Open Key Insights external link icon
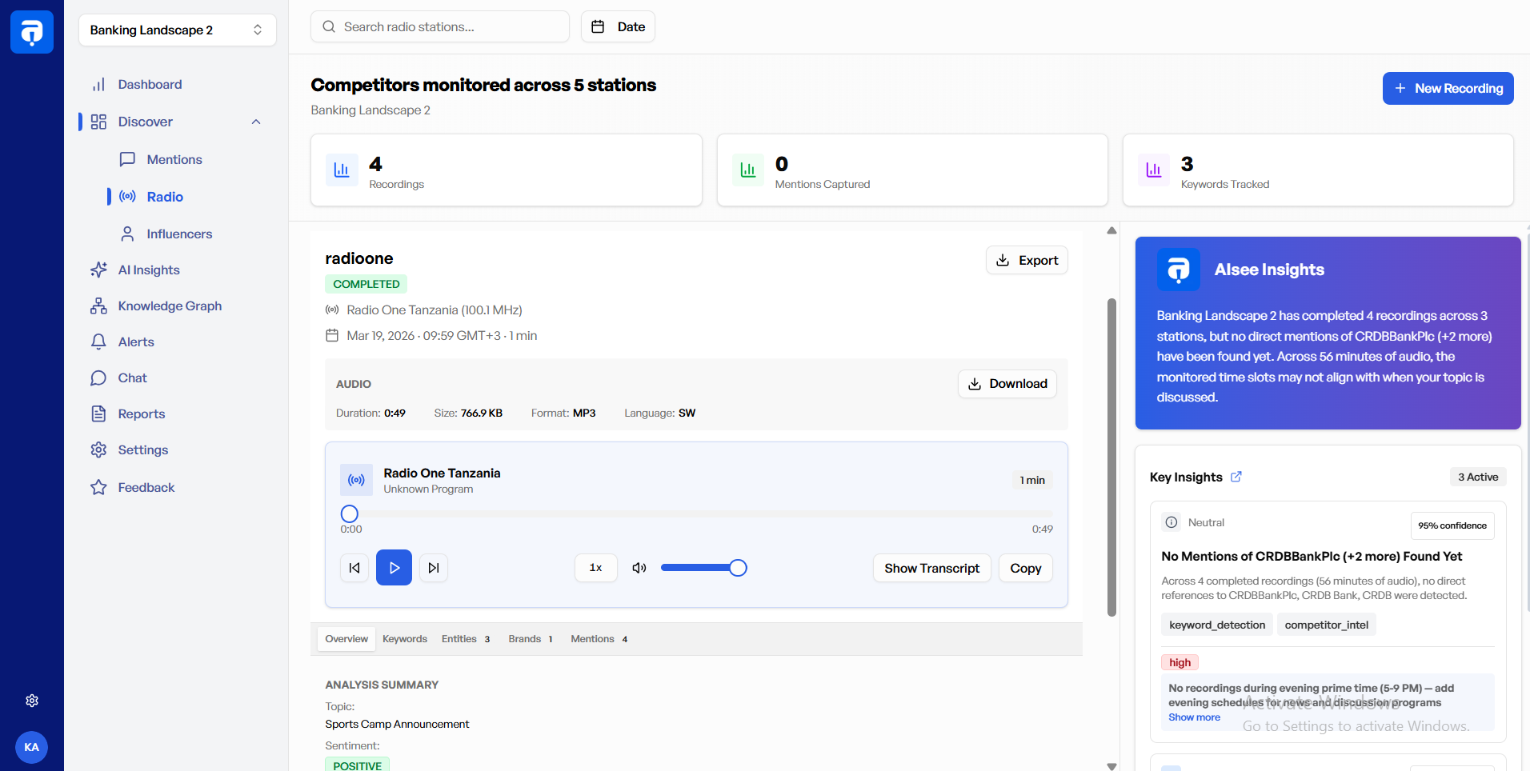1530x771 pixels. pyautogui.click(x=1236, y=477)
